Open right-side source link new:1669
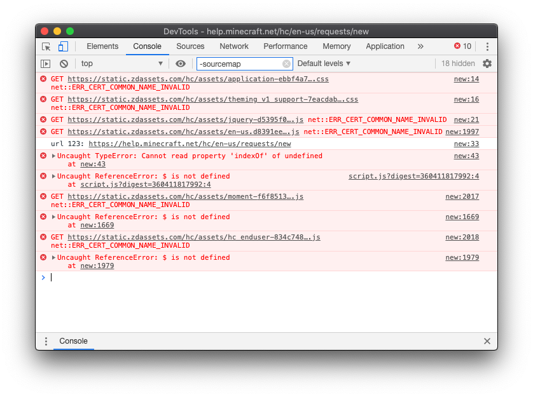 [x=462, y=217]
